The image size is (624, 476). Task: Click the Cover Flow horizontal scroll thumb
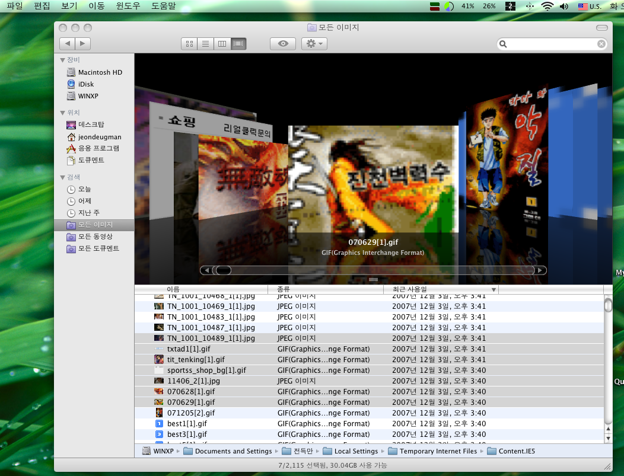click(x=223, y=270)
